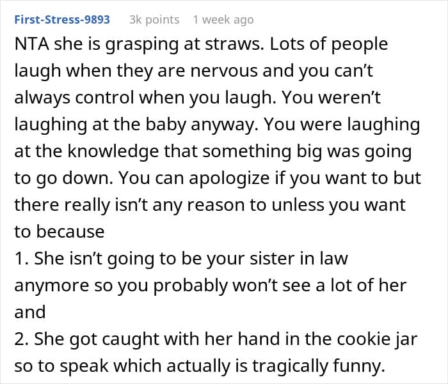448x384 pixels.
Task: Click the line beginning there really isn't any reason
Action: coord(210,205)
